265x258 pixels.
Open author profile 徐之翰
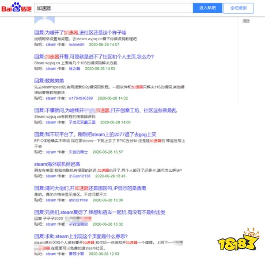coord(74,69)
